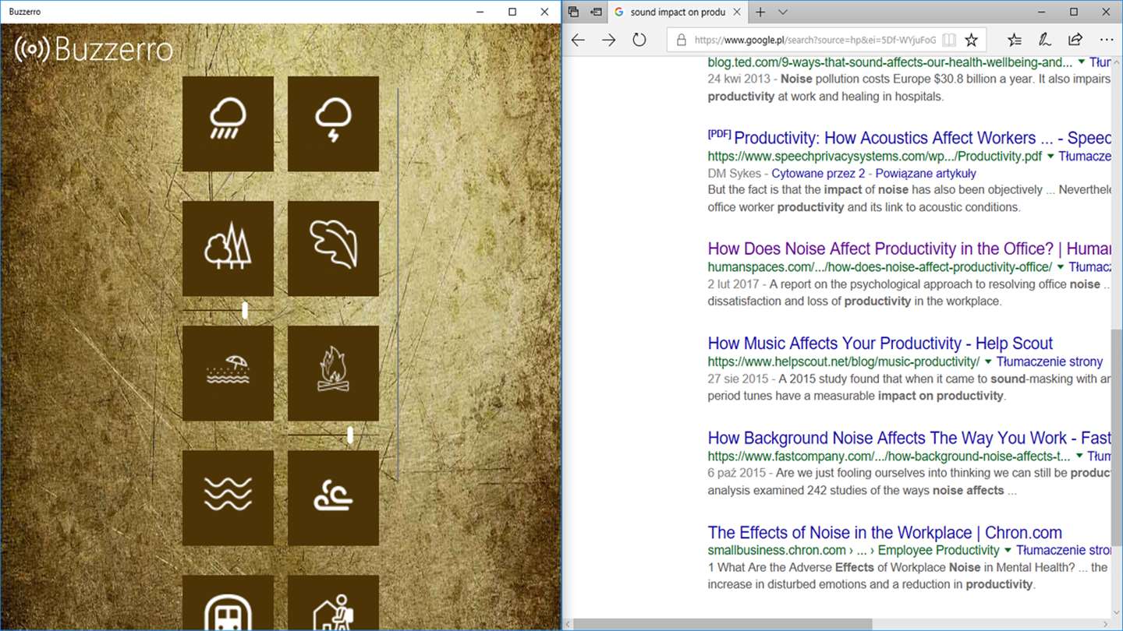Click the 'blog.ted.com/9-ways-that-sound-affects' URL text
The image size is (1123, 631).
click(890, 62)
